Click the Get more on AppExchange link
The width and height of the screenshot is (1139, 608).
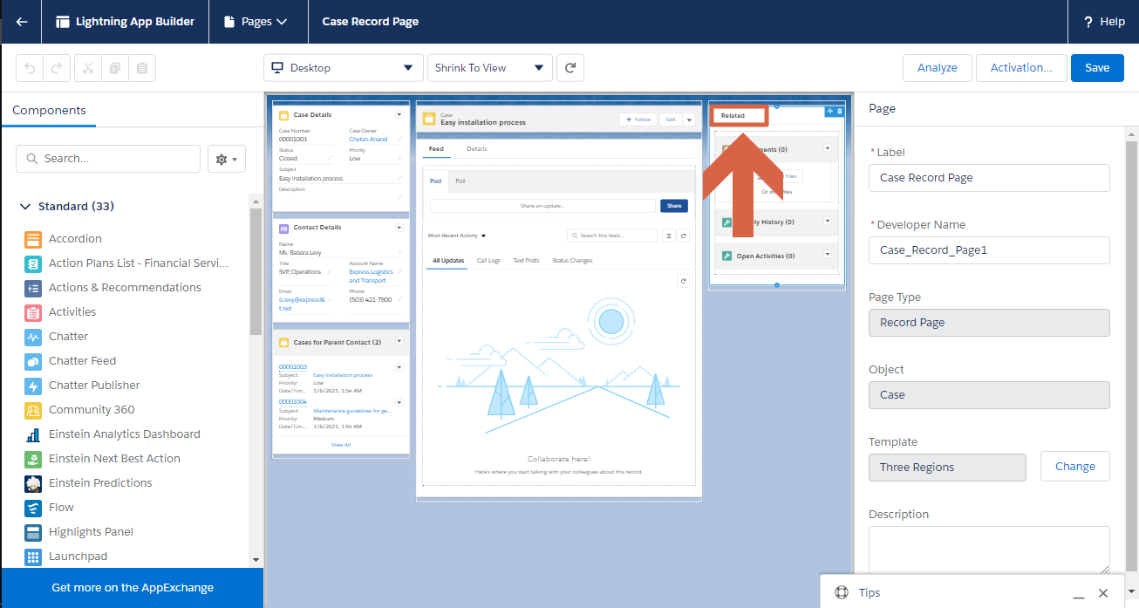[133, 588]
